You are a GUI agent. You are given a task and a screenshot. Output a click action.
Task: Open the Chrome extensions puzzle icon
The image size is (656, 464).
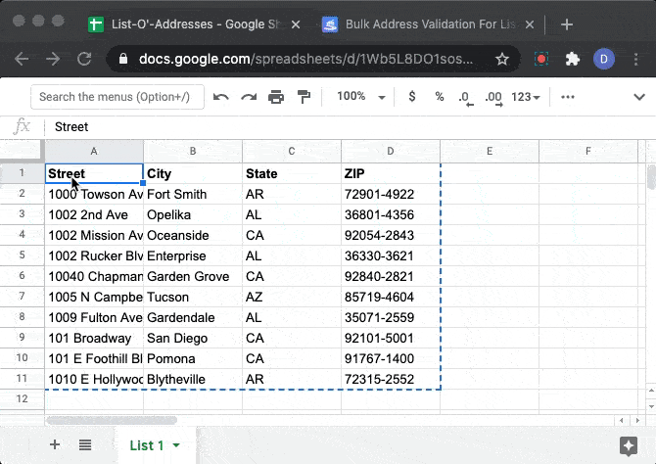click(x=573, y=59)
